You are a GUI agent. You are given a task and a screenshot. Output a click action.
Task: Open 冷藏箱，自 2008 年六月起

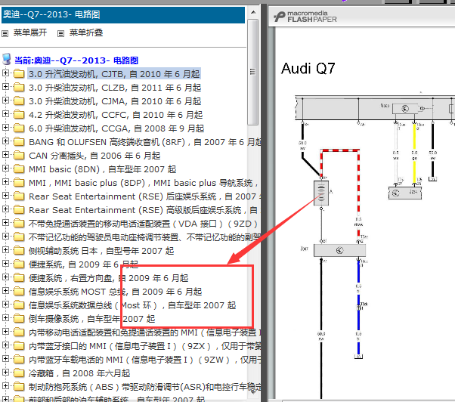click(79, 373)
